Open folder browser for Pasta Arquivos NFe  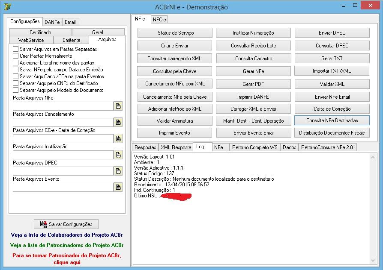pos(118,106)
